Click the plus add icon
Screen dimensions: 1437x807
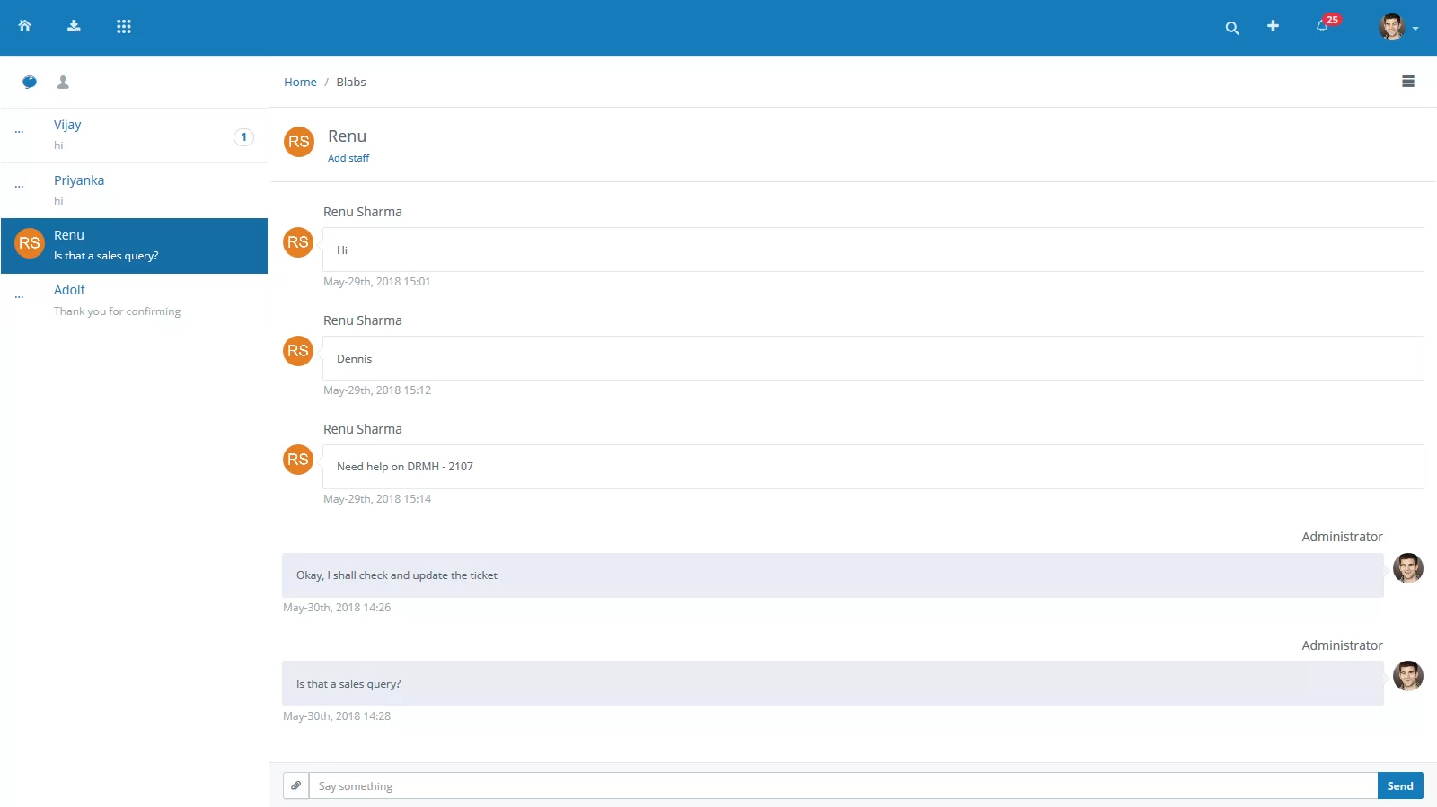click(1273, 26)
